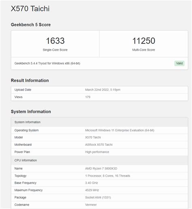
Task: Select the 11250 multi-core score value
Action: pos(144,41)
